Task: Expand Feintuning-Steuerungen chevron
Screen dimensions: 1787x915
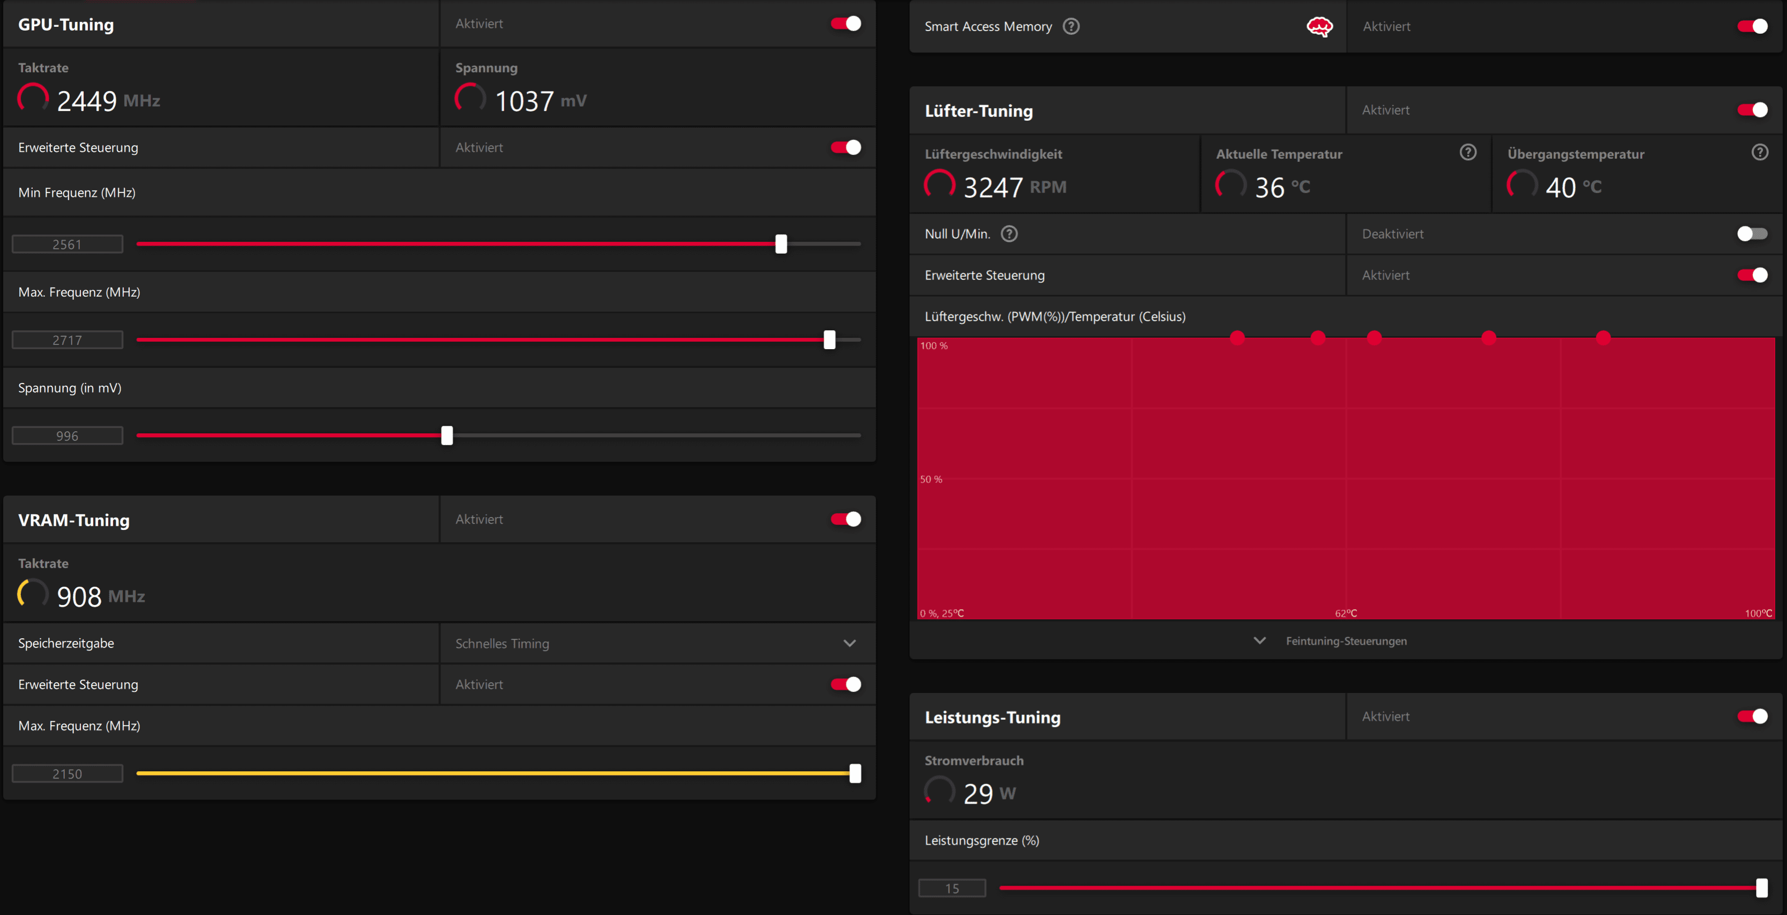Action: [1260, 640]
